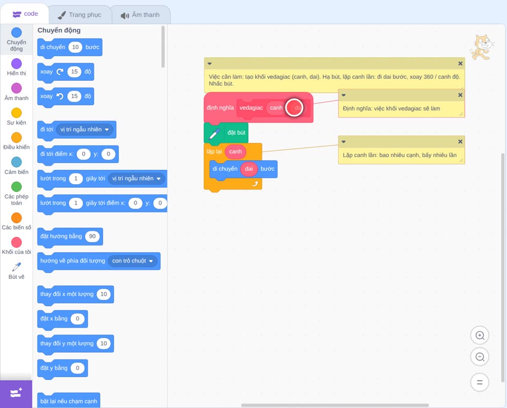Click the định nghĩa vedagiac block
The height and width of the screenshot is (408, 507).
pyautogui.click(x=259, y=107)
